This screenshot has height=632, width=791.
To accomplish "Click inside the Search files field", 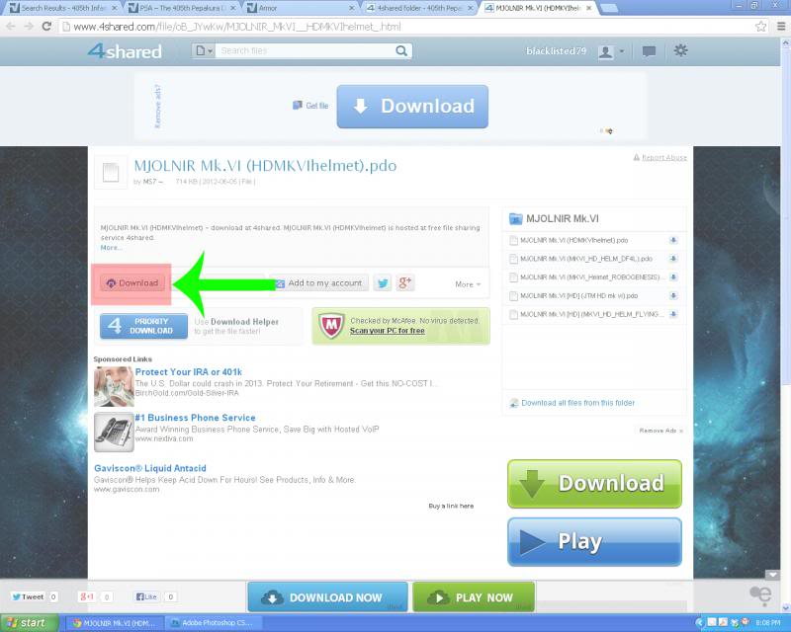I will (305, 51).
